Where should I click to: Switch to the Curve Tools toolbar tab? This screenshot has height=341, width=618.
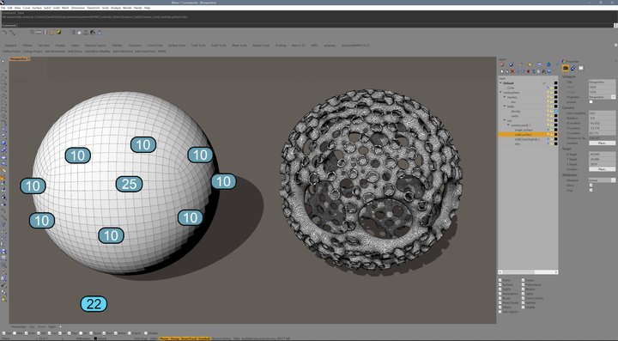[154, 46]
